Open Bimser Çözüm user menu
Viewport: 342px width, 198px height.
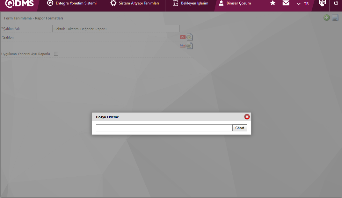click(235, 3)
